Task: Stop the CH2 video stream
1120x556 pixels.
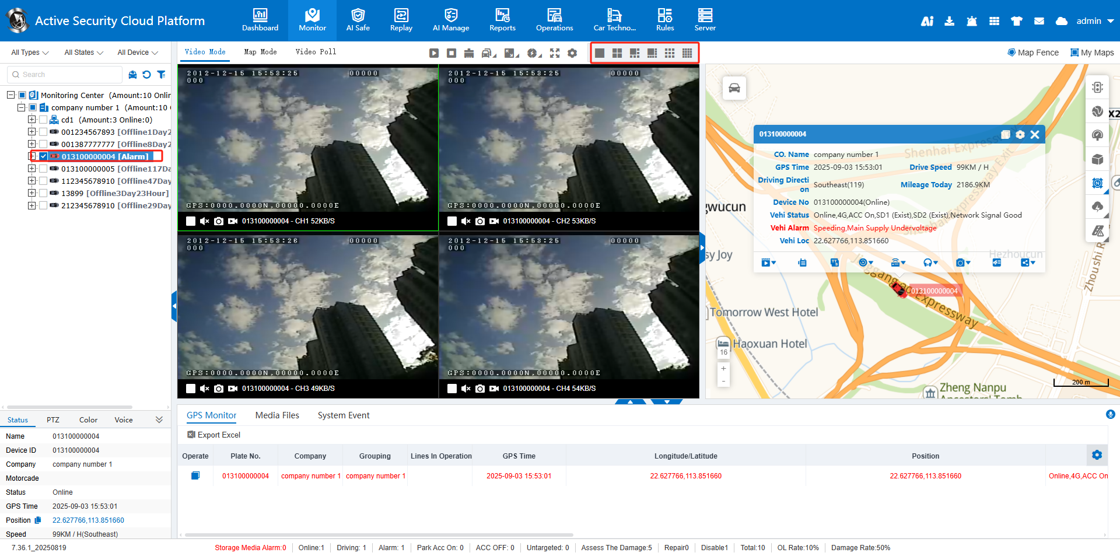Action: pos(452,221)
